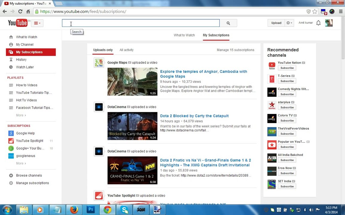Subscribe to YouTube Nation

pos(287,68)
